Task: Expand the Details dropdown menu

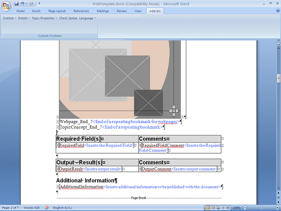Action: pos(24,18)
